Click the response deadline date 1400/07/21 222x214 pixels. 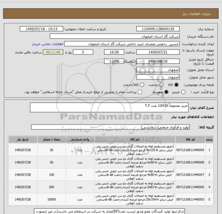[x=158, y=52]
